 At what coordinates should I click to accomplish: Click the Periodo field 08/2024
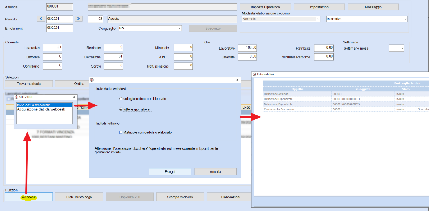pos(60,19)
